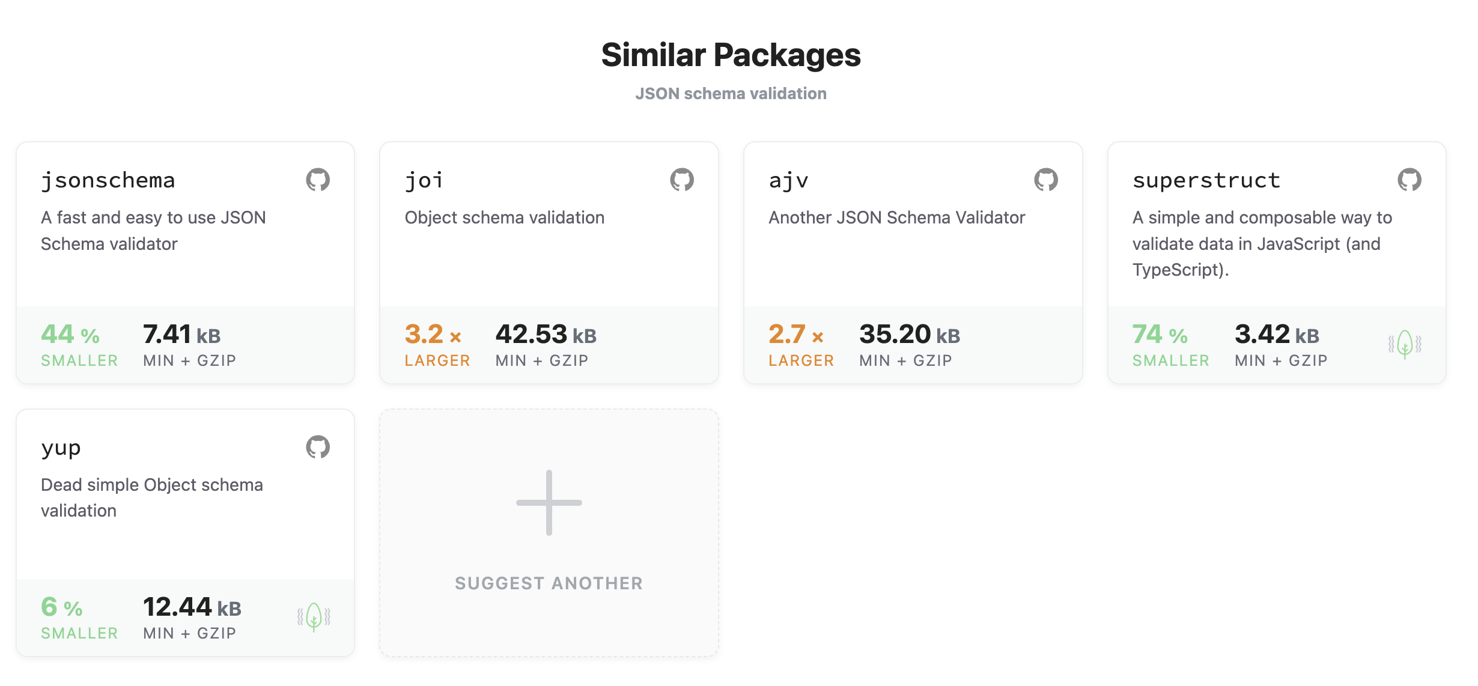Screen dimensions: 1478x686
Task: Click the 6% SMALLER stat on yup
Action: pos(79,617)
